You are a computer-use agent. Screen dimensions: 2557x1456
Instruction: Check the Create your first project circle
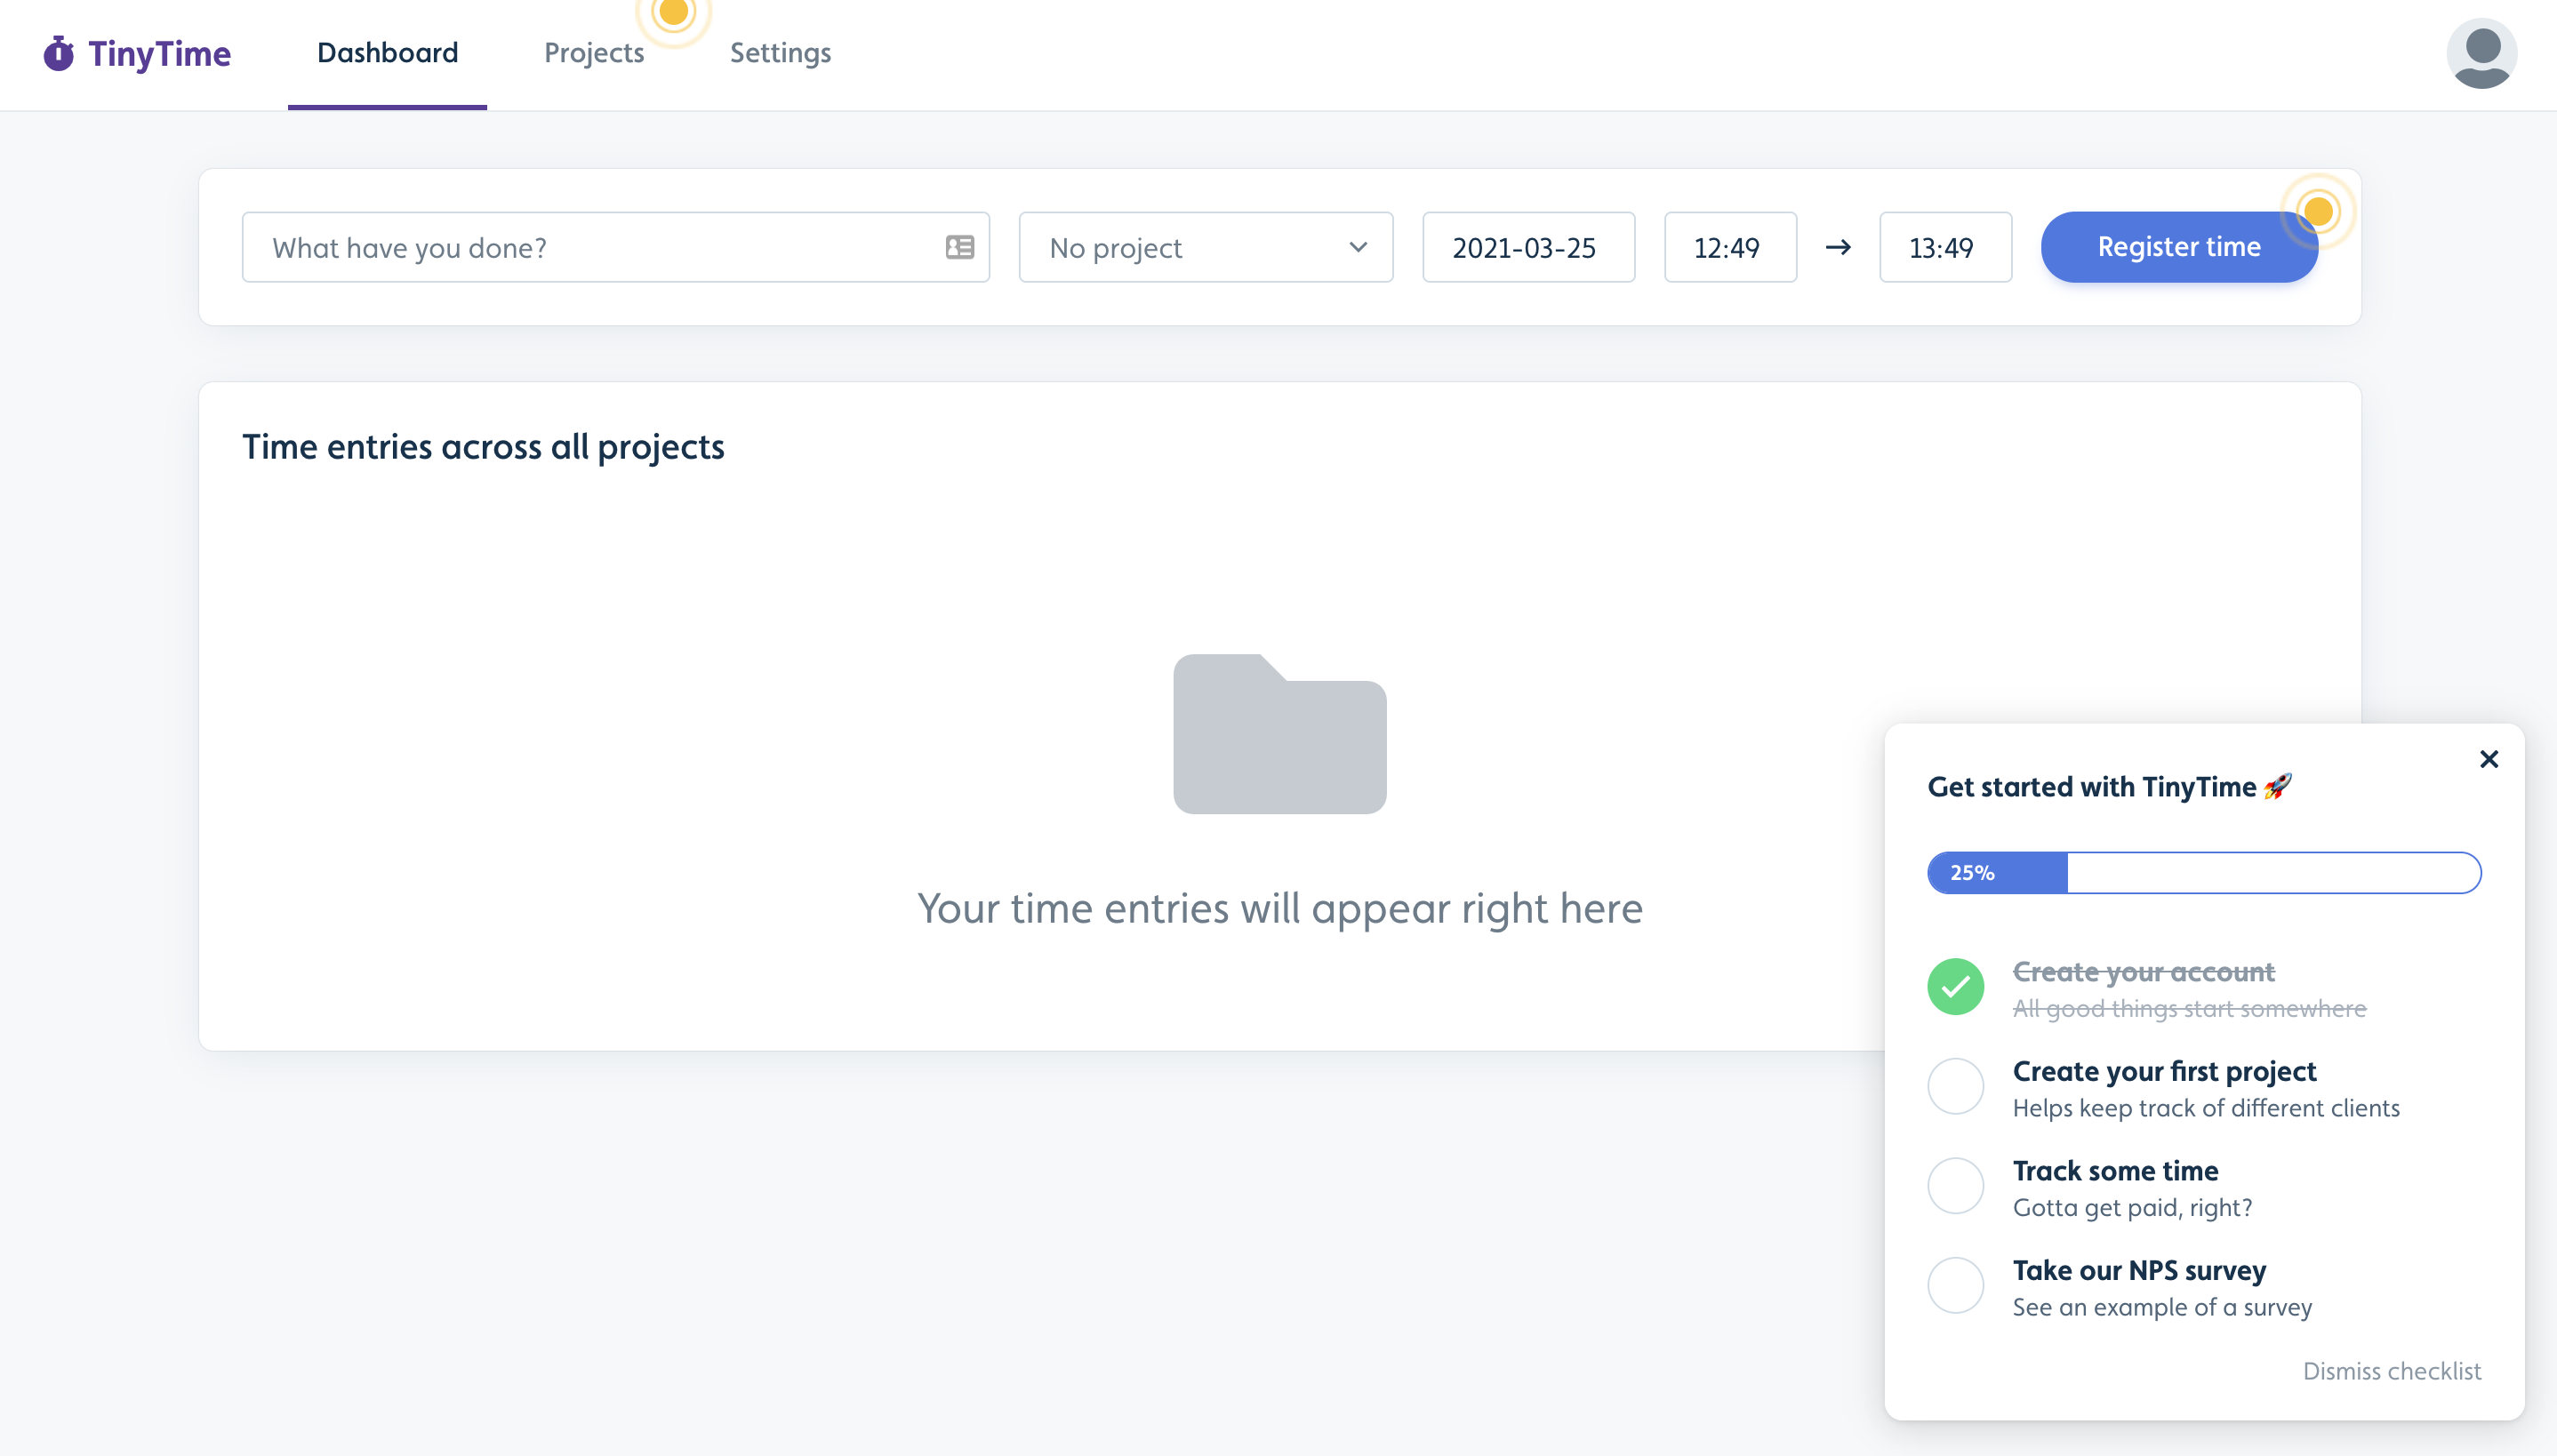pyautogui.click(x=1955, y=1086)
